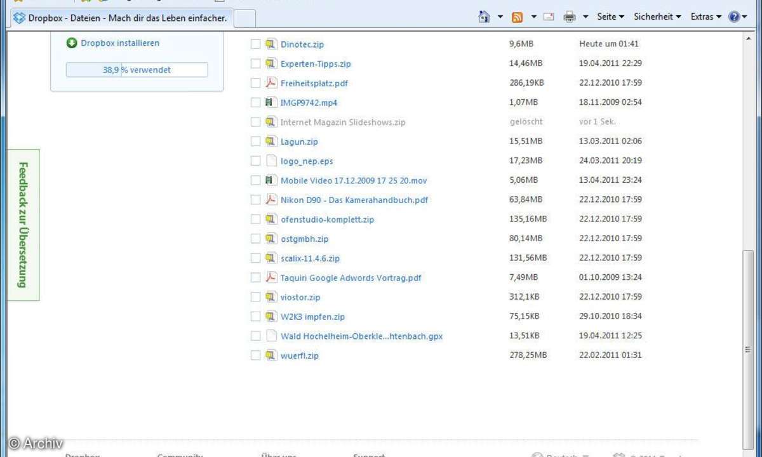Image resolution: width=762 pixels, height=457 pixels.
Task: Click the IMGP9742.mp4 video icon
Action: (x=270, y=102)
